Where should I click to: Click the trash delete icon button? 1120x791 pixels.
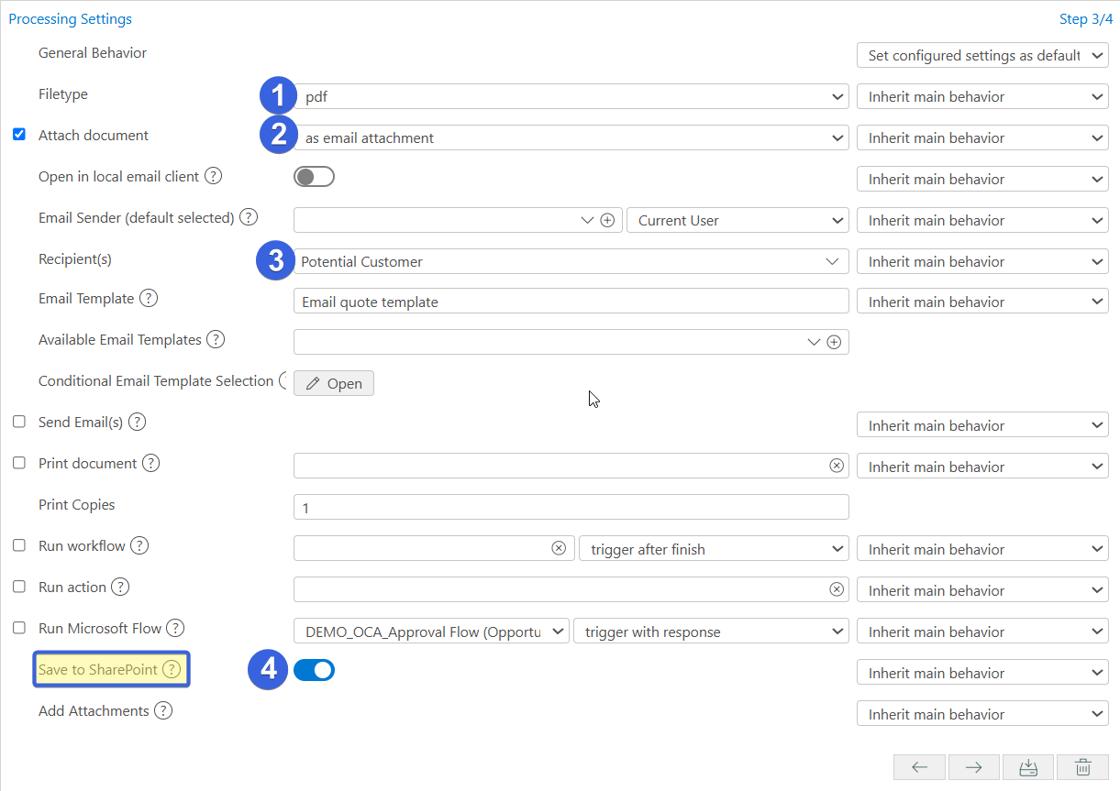1082,767
